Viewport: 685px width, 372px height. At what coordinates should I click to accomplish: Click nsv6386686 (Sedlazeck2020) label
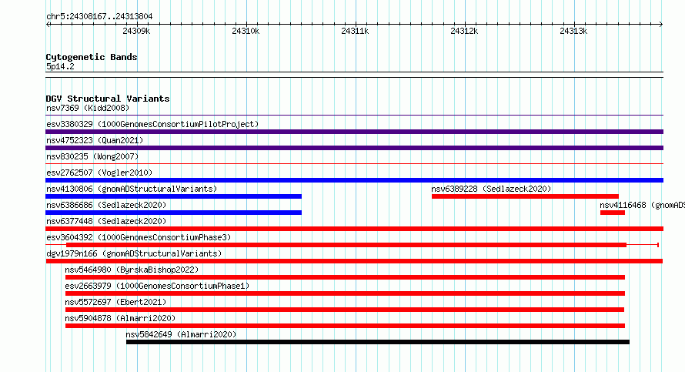pos(106,205)
